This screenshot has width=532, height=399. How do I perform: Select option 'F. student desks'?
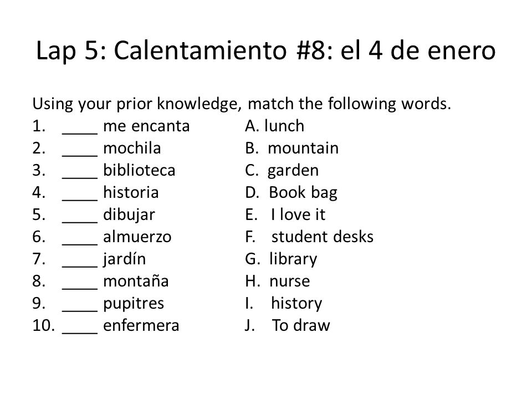pos(309,237)
